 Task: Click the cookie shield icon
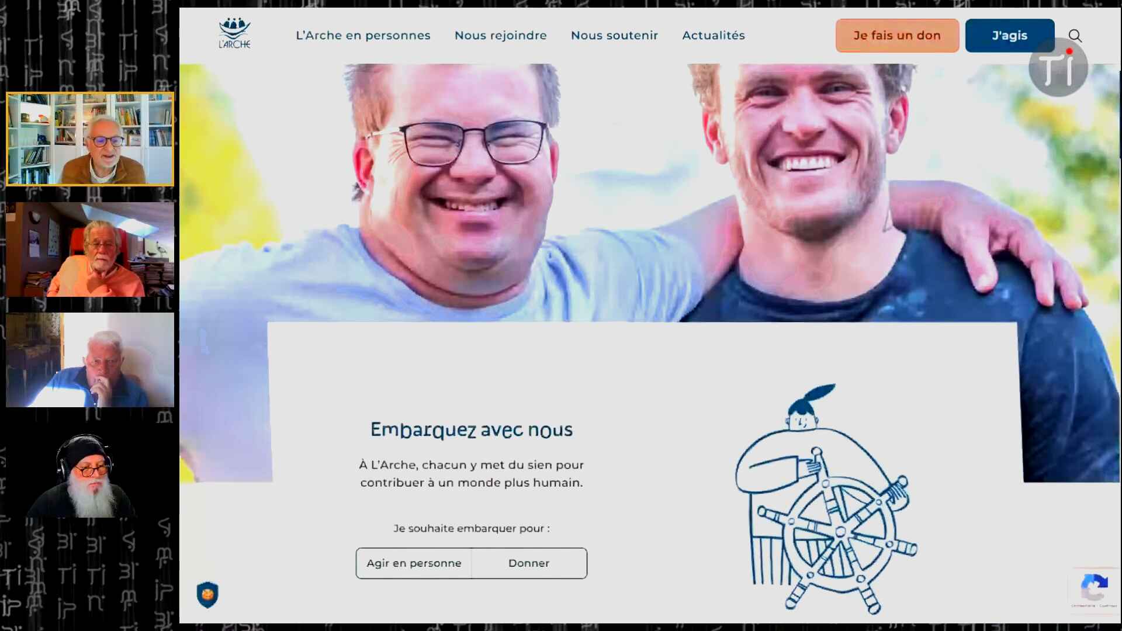[207, 595]
